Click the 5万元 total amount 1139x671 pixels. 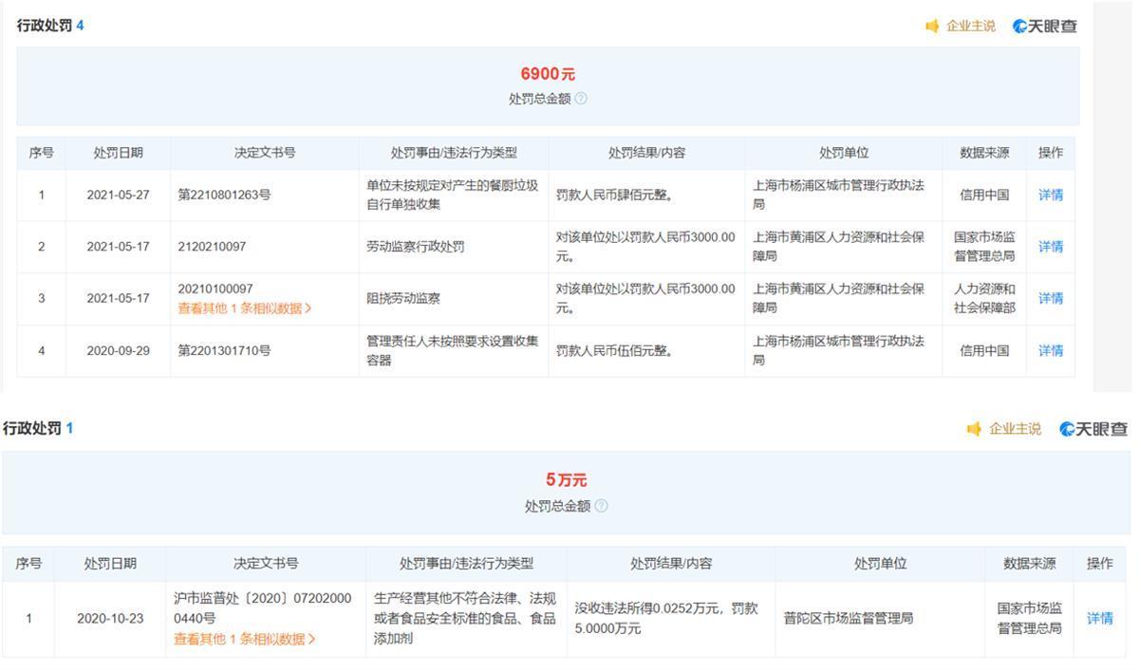[x=567, y=480]
